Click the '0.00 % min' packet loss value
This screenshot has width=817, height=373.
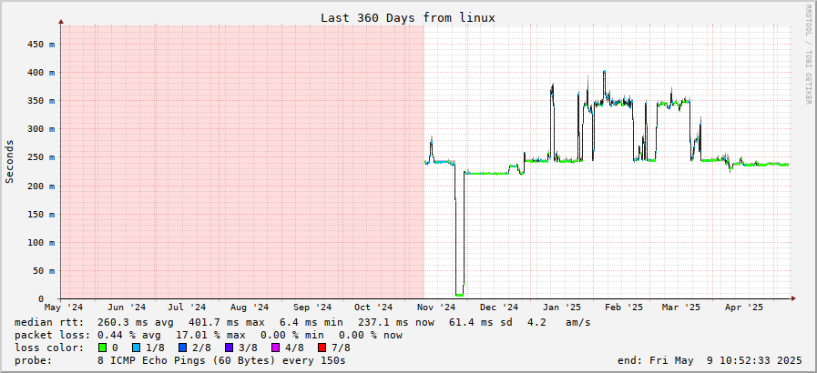291,335
